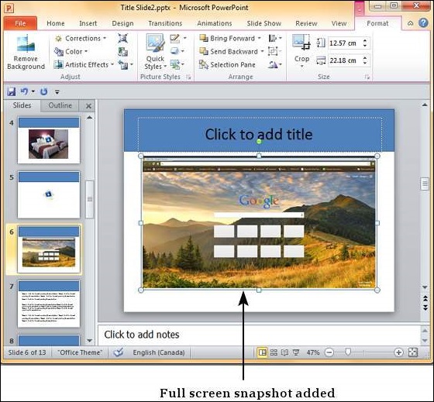Click the Send Backward button
This screenshot has height=402, width=434.
(x=229, y=51)
